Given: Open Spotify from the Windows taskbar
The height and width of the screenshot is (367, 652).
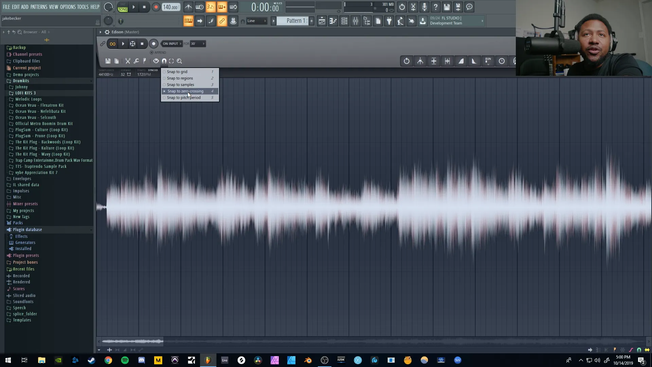Looking at the screenshot, I should (x=125, y=360).
